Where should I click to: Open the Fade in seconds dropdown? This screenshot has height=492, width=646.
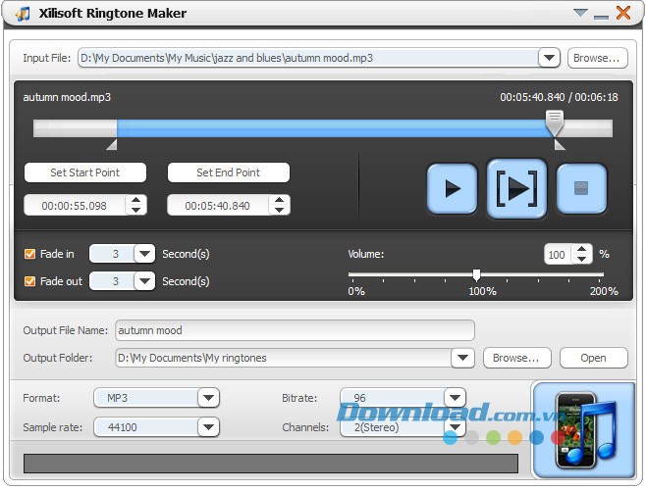144,254
